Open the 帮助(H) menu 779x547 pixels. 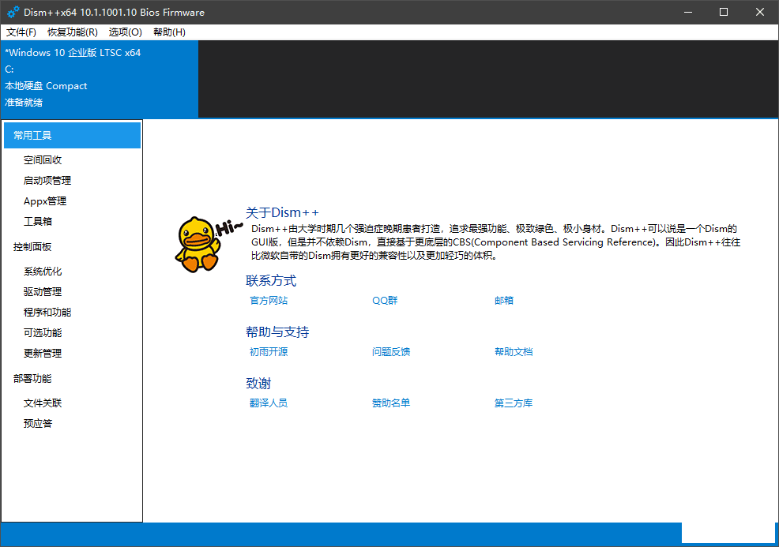pos(169,32)
